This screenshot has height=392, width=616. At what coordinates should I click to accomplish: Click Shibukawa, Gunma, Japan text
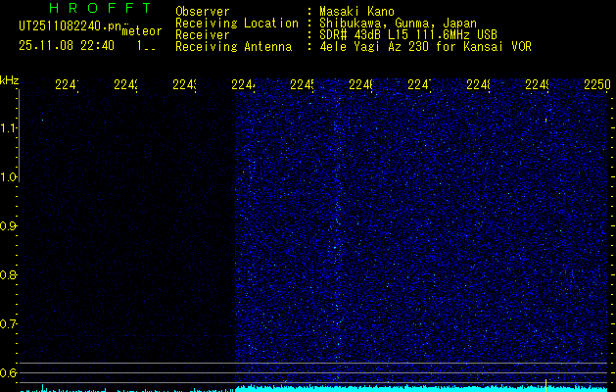coord(398,24)
